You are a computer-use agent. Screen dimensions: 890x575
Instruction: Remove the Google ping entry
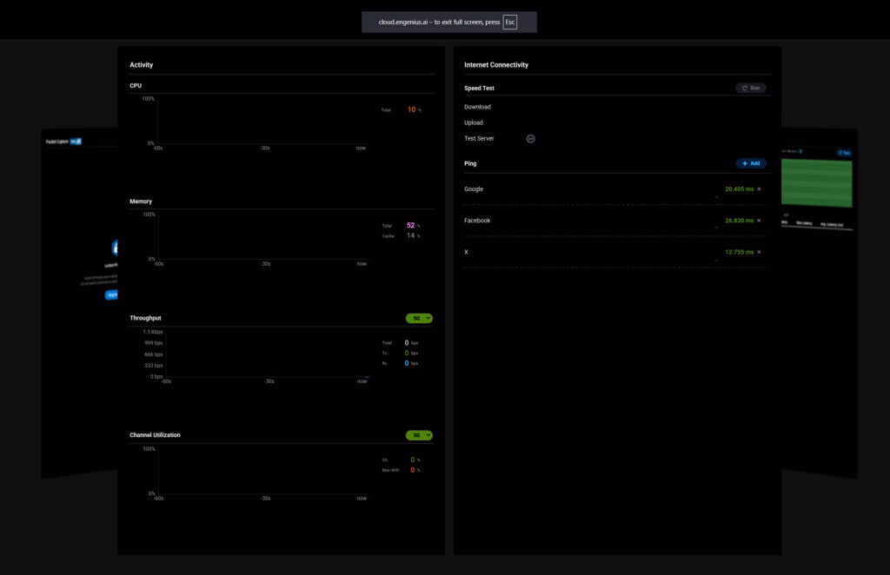759,189
